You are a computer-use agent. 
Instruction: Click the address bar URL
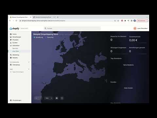[43, 21]
